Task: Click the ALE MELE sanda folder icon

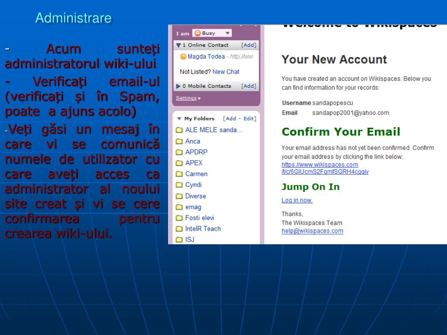Action: tap(179, 130)
